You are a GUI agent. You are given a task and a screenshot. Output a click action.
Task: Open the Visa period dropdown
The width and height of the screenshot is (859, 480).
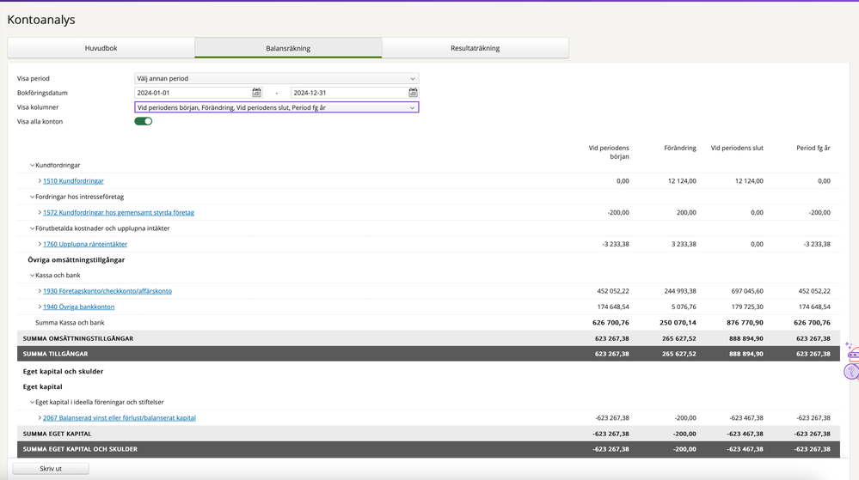(276, 78)
